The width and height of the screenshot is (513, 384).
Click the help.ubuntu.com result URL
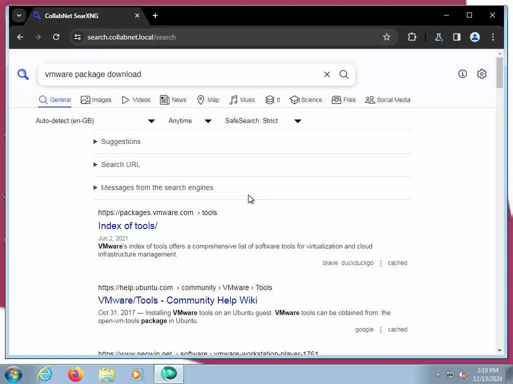pos(185,287)
